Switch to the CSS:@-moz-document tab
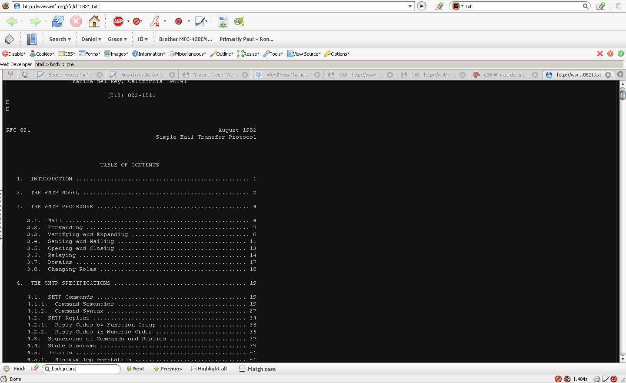 click(506, 75)
